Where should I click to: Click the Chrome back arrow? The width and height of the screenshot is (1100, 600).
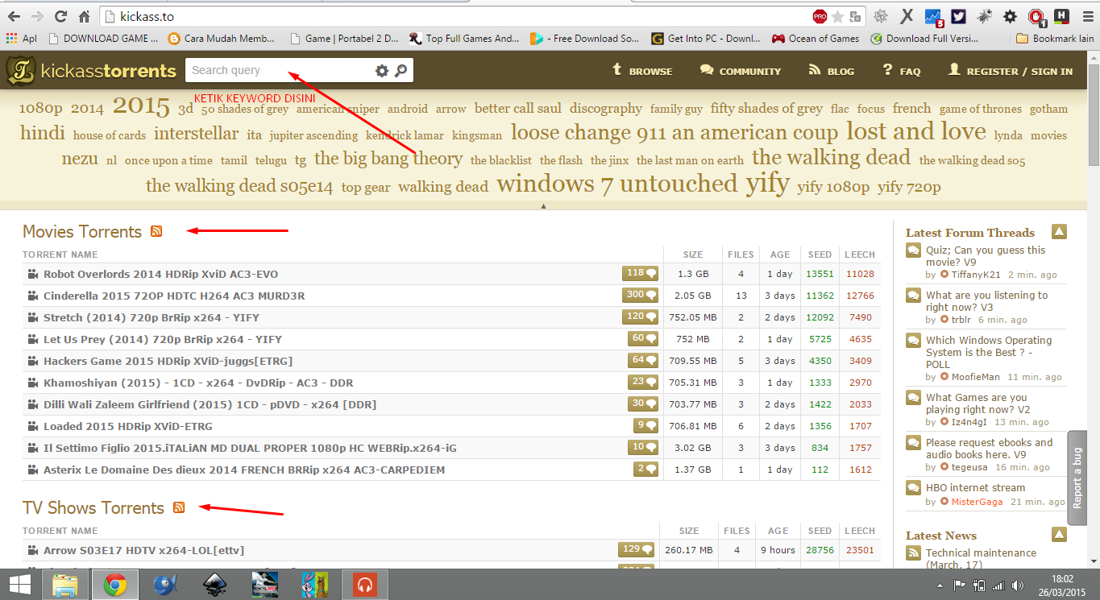coord(14,16)
